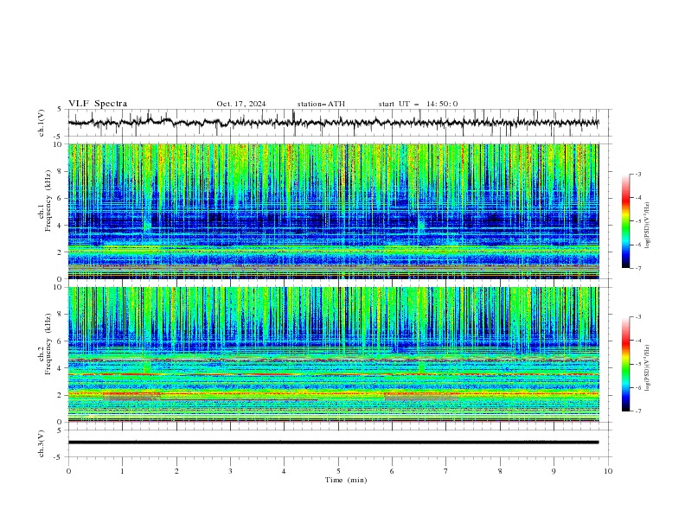Click the ch.1 spectrogram color scale bar
Screen dimensions: 685x529
click(625, 220)
